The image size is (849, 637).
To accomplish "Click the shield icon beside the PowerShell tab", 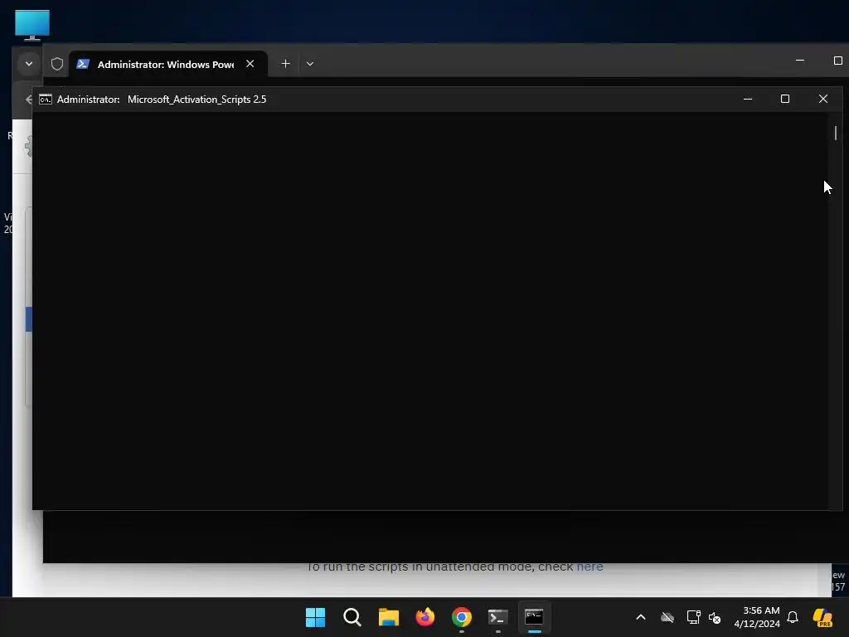I will 57,64.
